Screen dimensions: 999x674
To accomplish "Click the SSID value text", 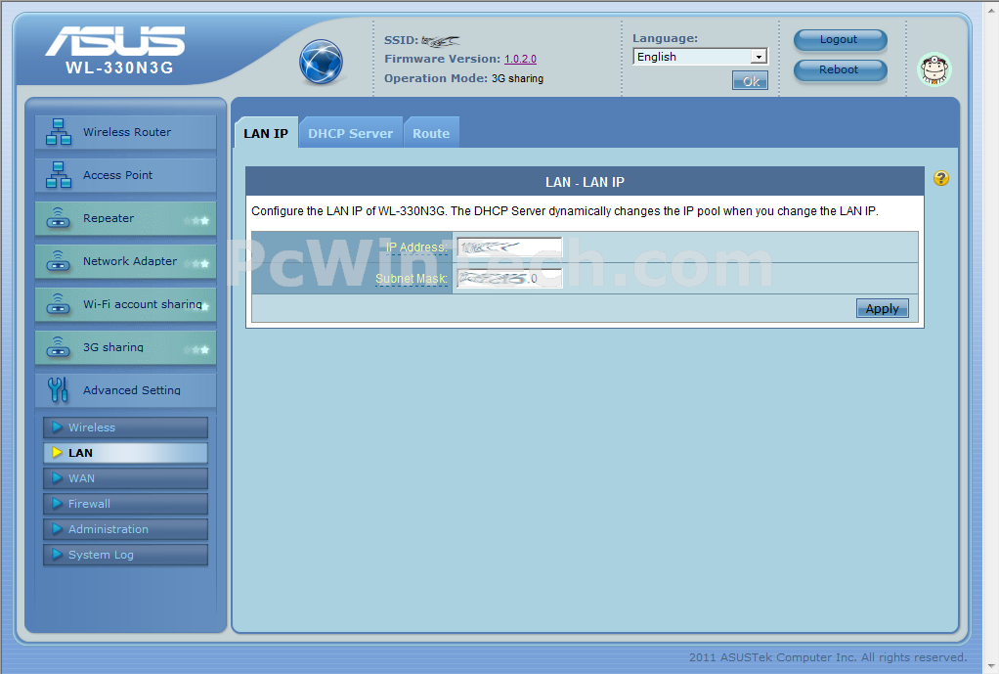I will (440, 41).
